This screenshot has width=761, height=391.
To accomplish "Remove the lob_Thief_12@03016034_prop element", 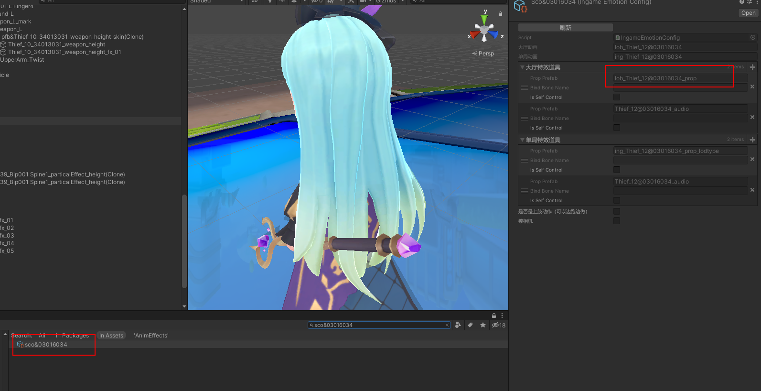I will point(752,87).
